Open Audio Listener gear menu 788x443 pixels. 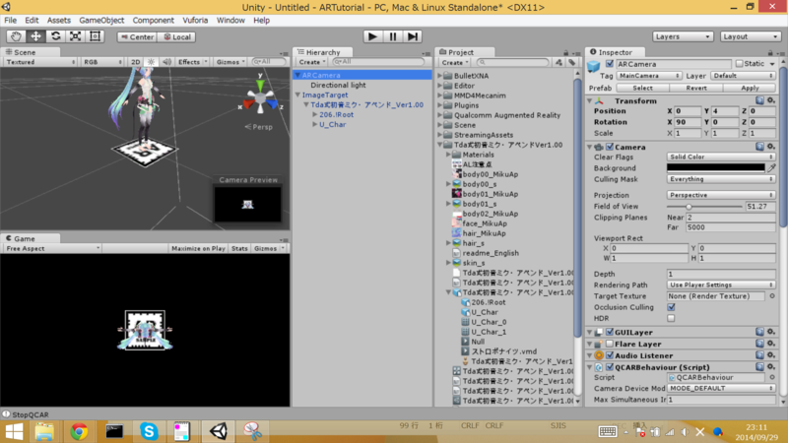tap(771, 355)
